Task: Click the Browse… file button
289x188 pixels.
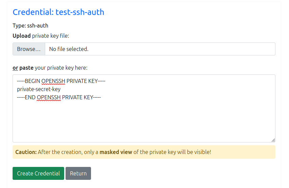Action: coord(29,49)
